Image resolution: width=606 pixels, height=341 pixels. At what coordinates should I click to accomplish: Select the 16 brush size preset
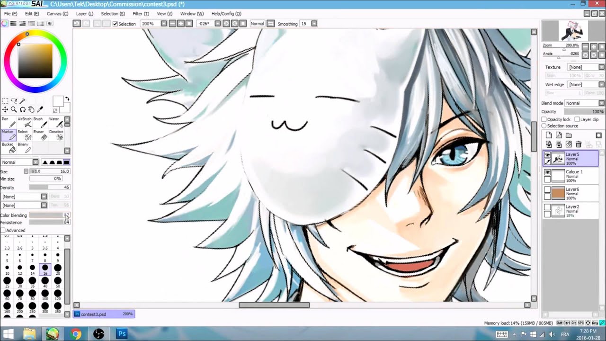(45, 269)
